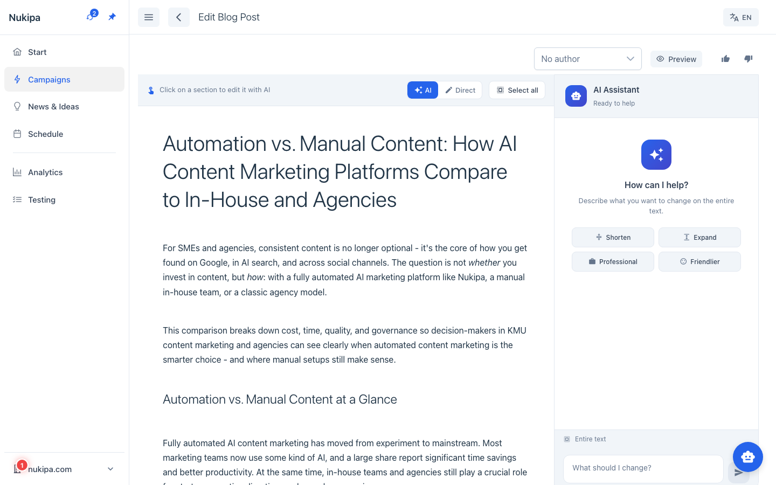Select all sections with the Select all button

pos(517,90)
